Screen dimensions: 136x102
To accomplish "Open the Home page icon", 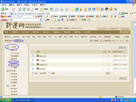I will (x=28, y=9).
